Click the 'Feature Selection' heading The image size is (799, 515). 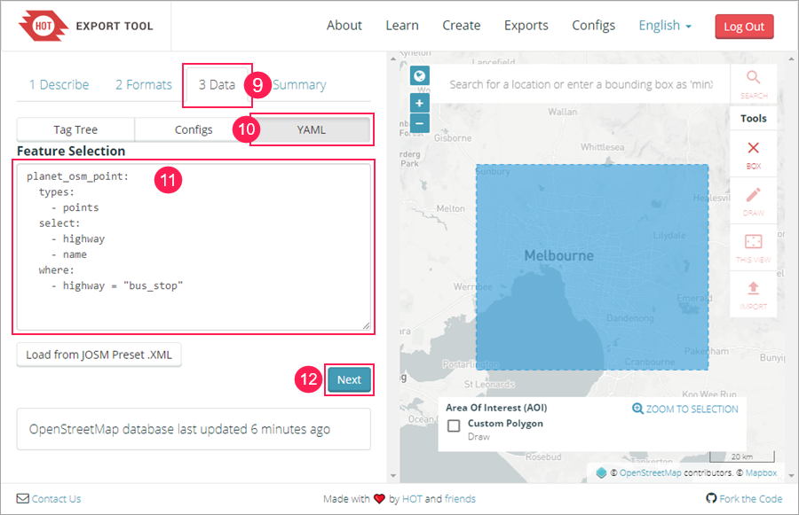coord(71,152)
